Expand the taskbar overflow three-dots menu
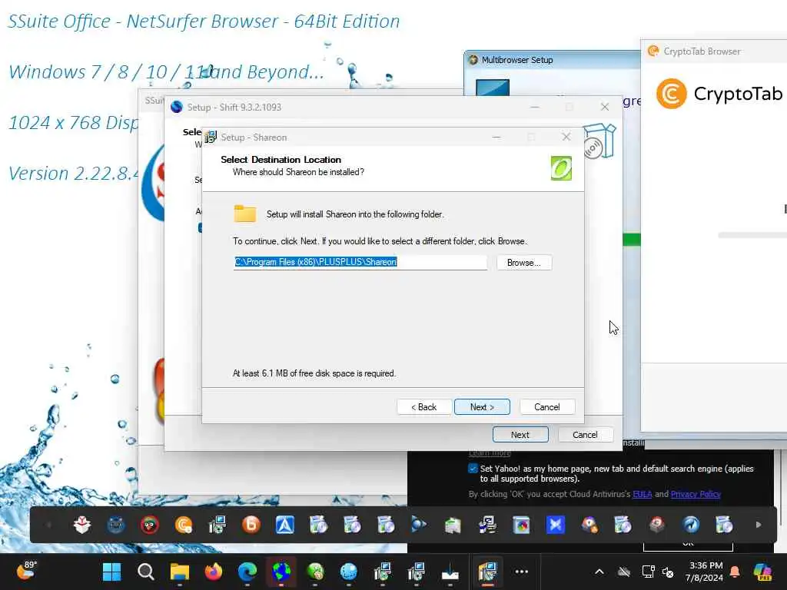Viewport: 787px width, 590px height. (522, 572)
